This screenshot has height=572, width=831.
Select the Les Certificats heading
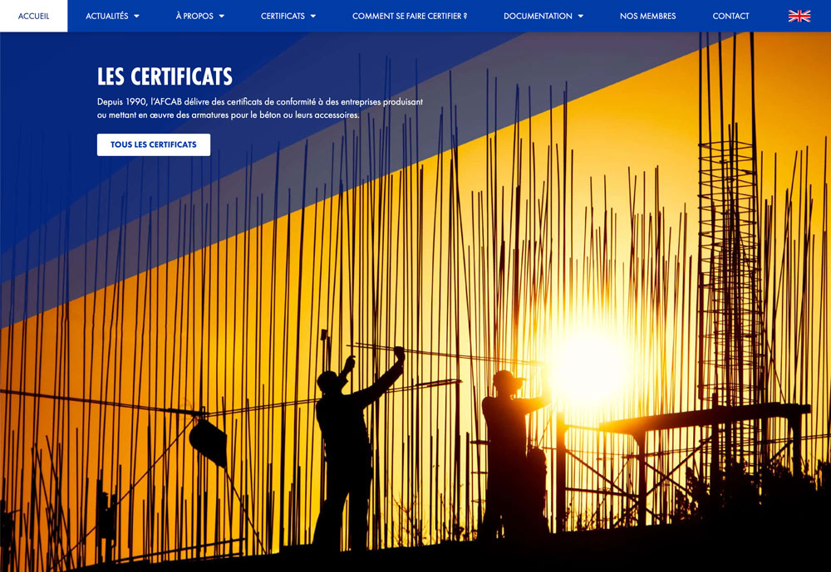(x=165, y=77)
